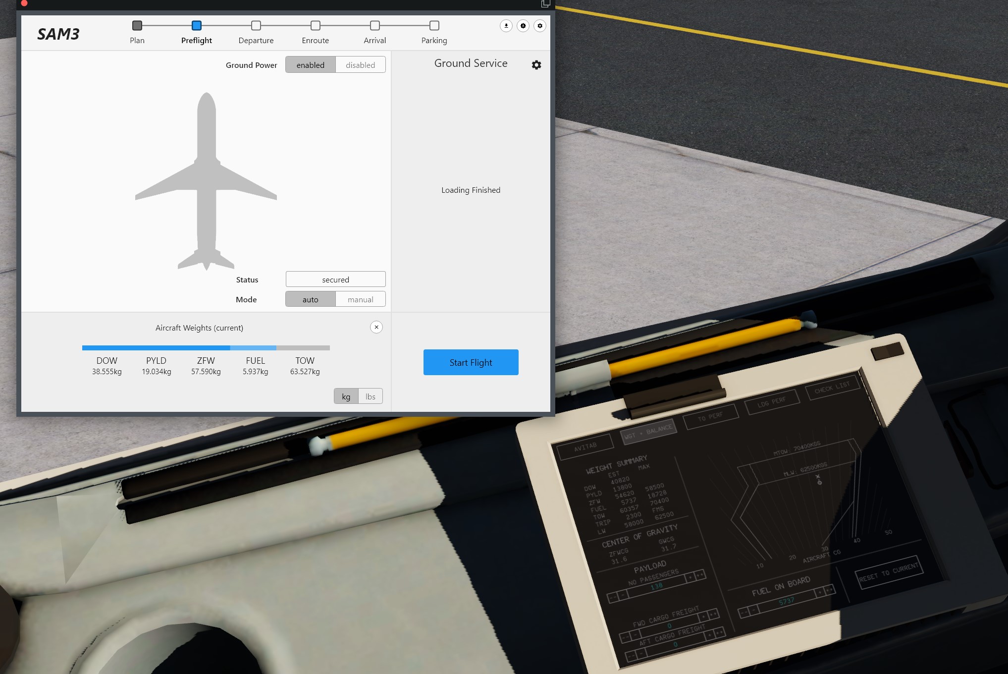Switch Mode to auto
Viewport: 1008px width, 674px height.
click(311, 299)
